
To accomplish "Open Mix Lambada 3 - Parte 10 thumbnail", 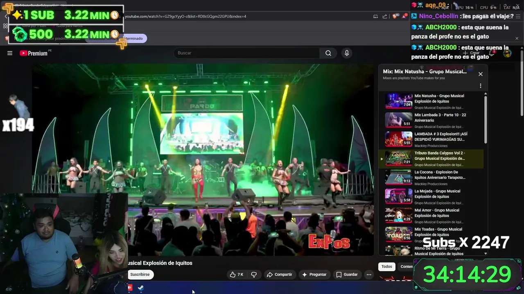I will pyautogui.click(x=398, y=120).
